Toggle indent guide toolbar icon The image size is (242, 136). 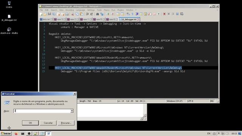137,14
